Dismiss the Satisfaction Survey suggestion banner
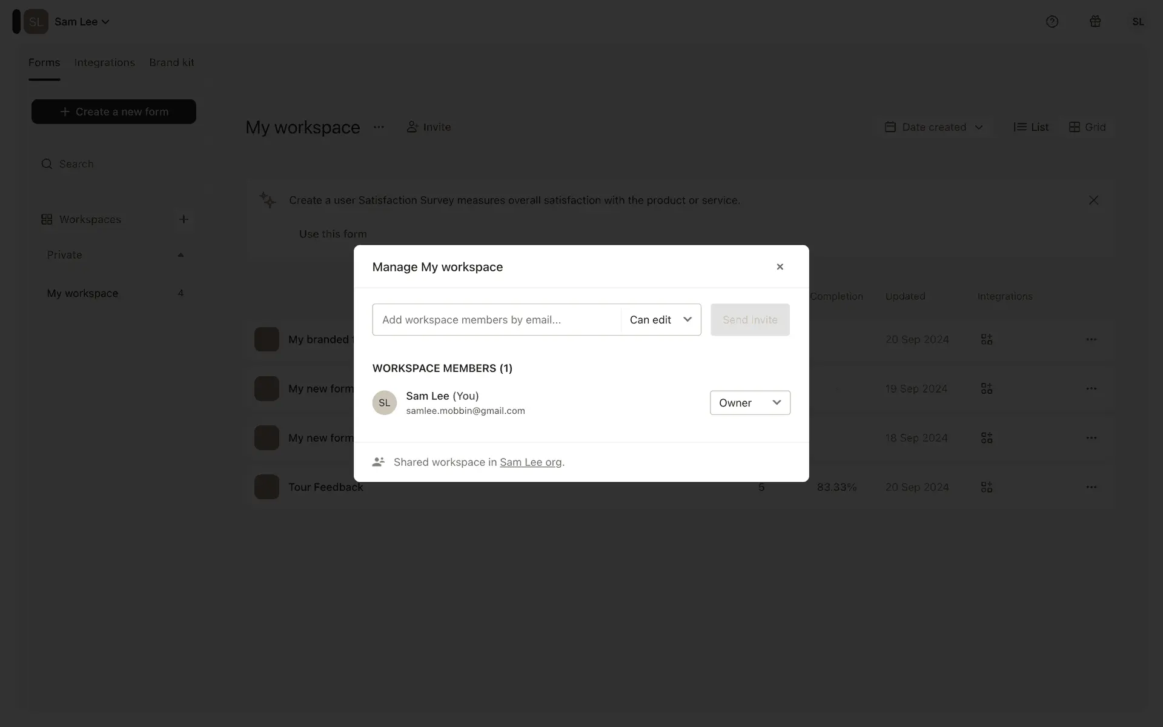This screenshot has width=1163, height=727. click(1093, 200)
